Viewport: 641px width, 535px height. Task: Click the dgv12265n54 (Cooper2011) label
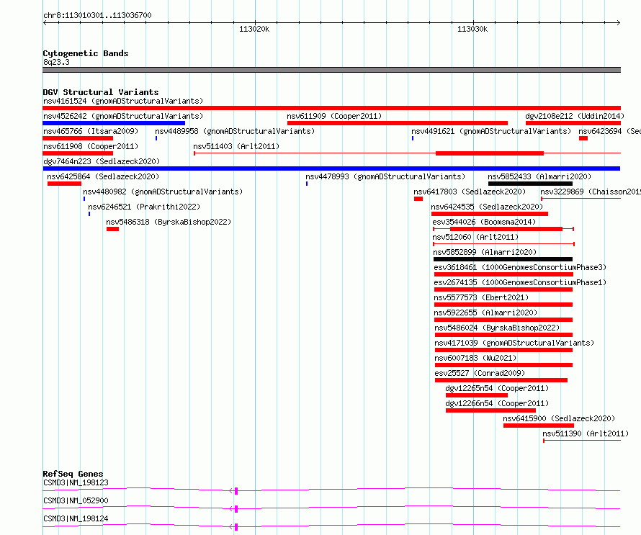coord(497,388)
